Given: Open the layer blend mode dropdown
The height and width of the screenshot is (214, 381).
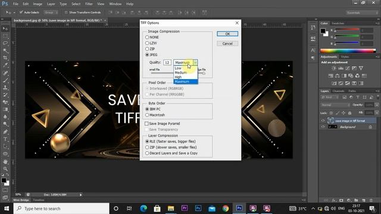Looking at the screenshot, I should [335, 105].
